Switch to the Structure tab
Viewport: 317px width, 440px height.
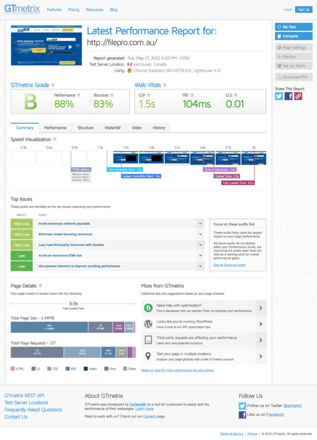pos(86,128)
